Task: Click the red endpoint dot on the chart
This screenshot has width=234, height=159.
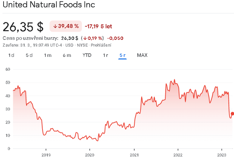Action: click(x=232, y=114)
